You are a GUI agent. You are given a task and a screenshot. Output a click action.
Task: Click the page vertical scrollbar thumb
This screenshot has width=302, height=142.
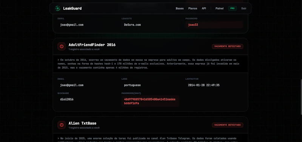301,97
